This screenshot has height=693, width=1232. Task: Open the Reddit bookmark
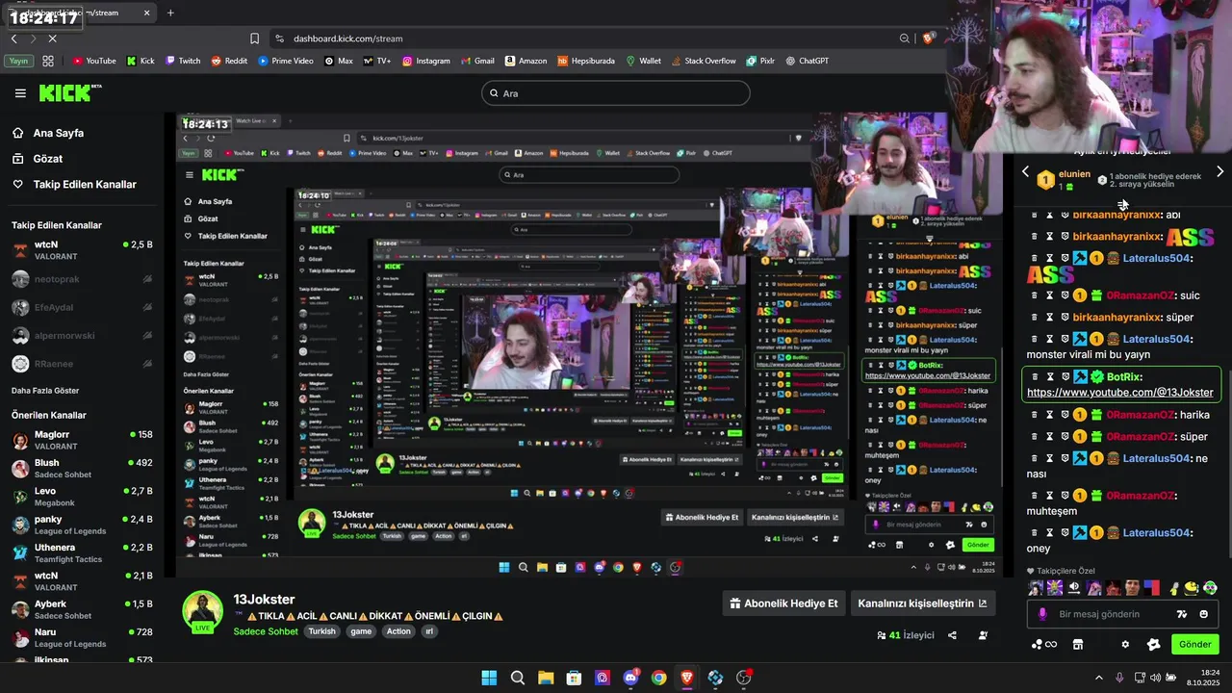tap(229, 61)
